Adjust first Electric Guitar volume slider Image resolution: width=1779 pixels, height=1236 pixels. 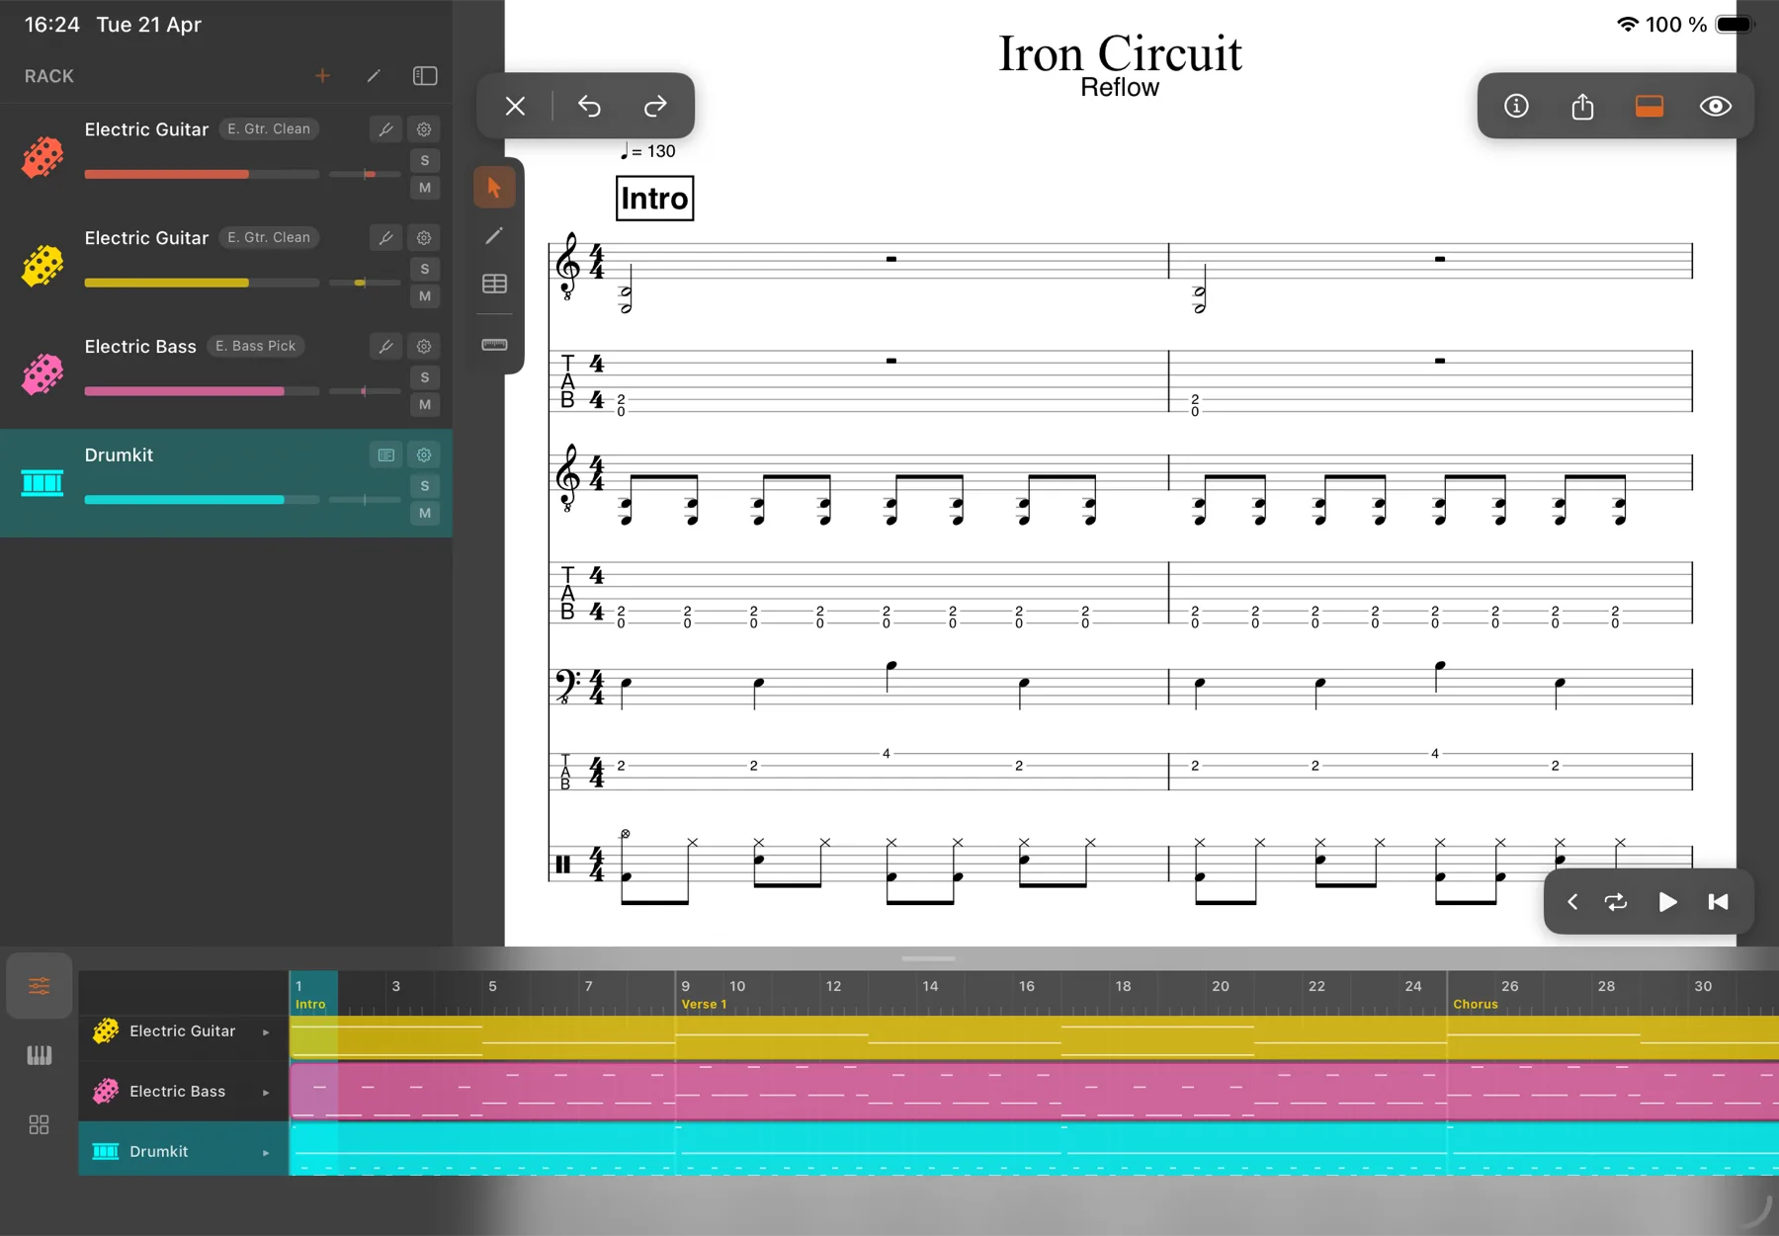click(202, 175)
